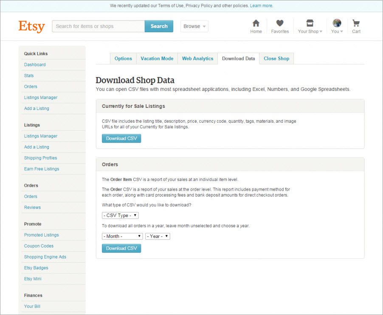Open Etsy Badges
Image resolution: width=383 pixels, height=315 pixels.
pyautogui.click(x=36, y=268)
